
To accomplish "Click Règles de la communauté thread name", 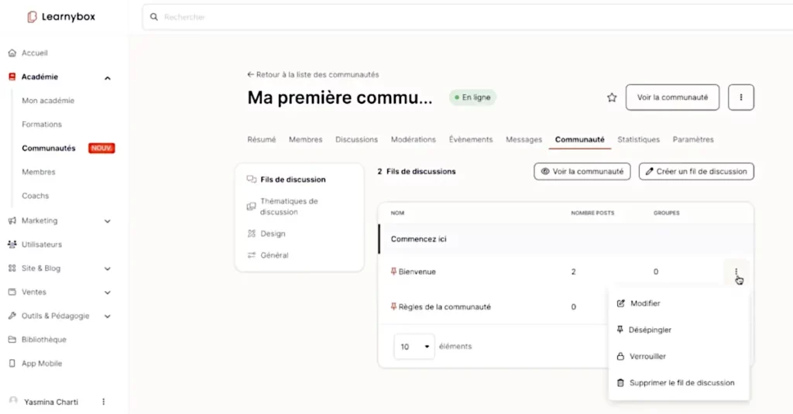I will point(445,307).
